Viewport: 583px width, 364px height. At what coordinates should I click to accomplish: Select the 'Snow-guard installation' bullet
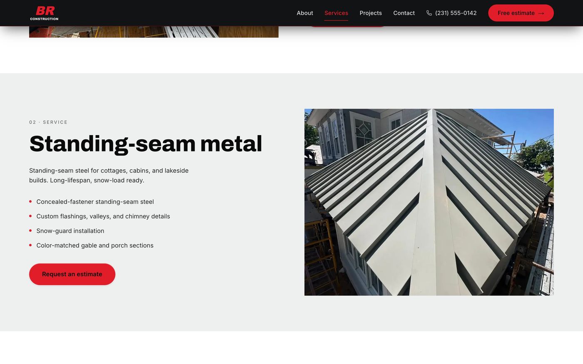[70, 231]
